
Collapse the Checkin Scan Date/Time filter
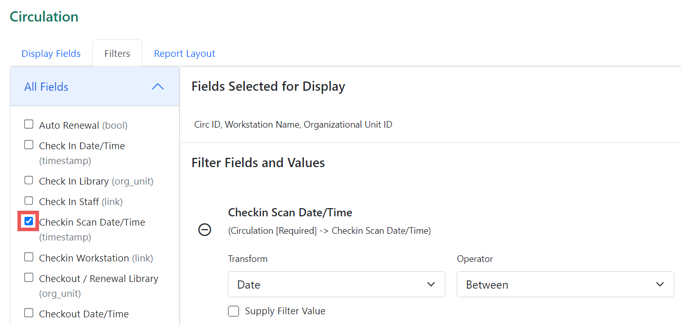(205, 230)
